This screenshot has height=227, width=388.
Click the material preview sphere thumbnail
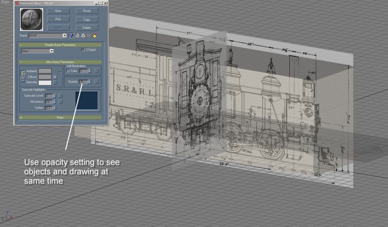pyautogui.click(x=32, y=19)
